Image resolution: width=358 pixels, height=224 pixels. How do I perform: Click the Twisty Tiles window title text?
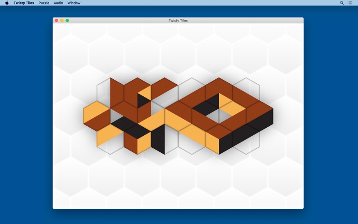[x=178, y=20]
